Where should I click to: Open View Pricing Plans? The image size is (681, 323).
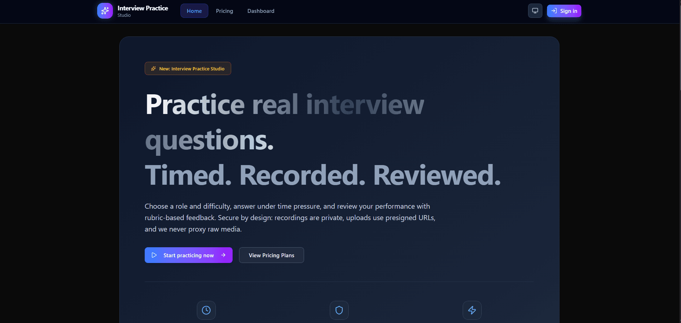(x=271, y=255)
